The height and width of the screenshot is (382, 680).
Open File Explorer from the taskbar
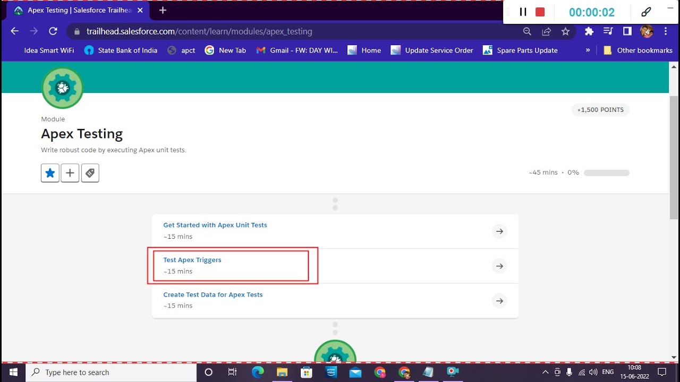tap(282, 372)
